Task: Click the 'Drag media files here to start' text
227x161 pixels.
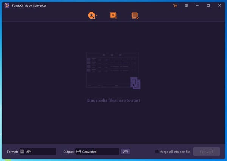Action: [x=113, y=100]
